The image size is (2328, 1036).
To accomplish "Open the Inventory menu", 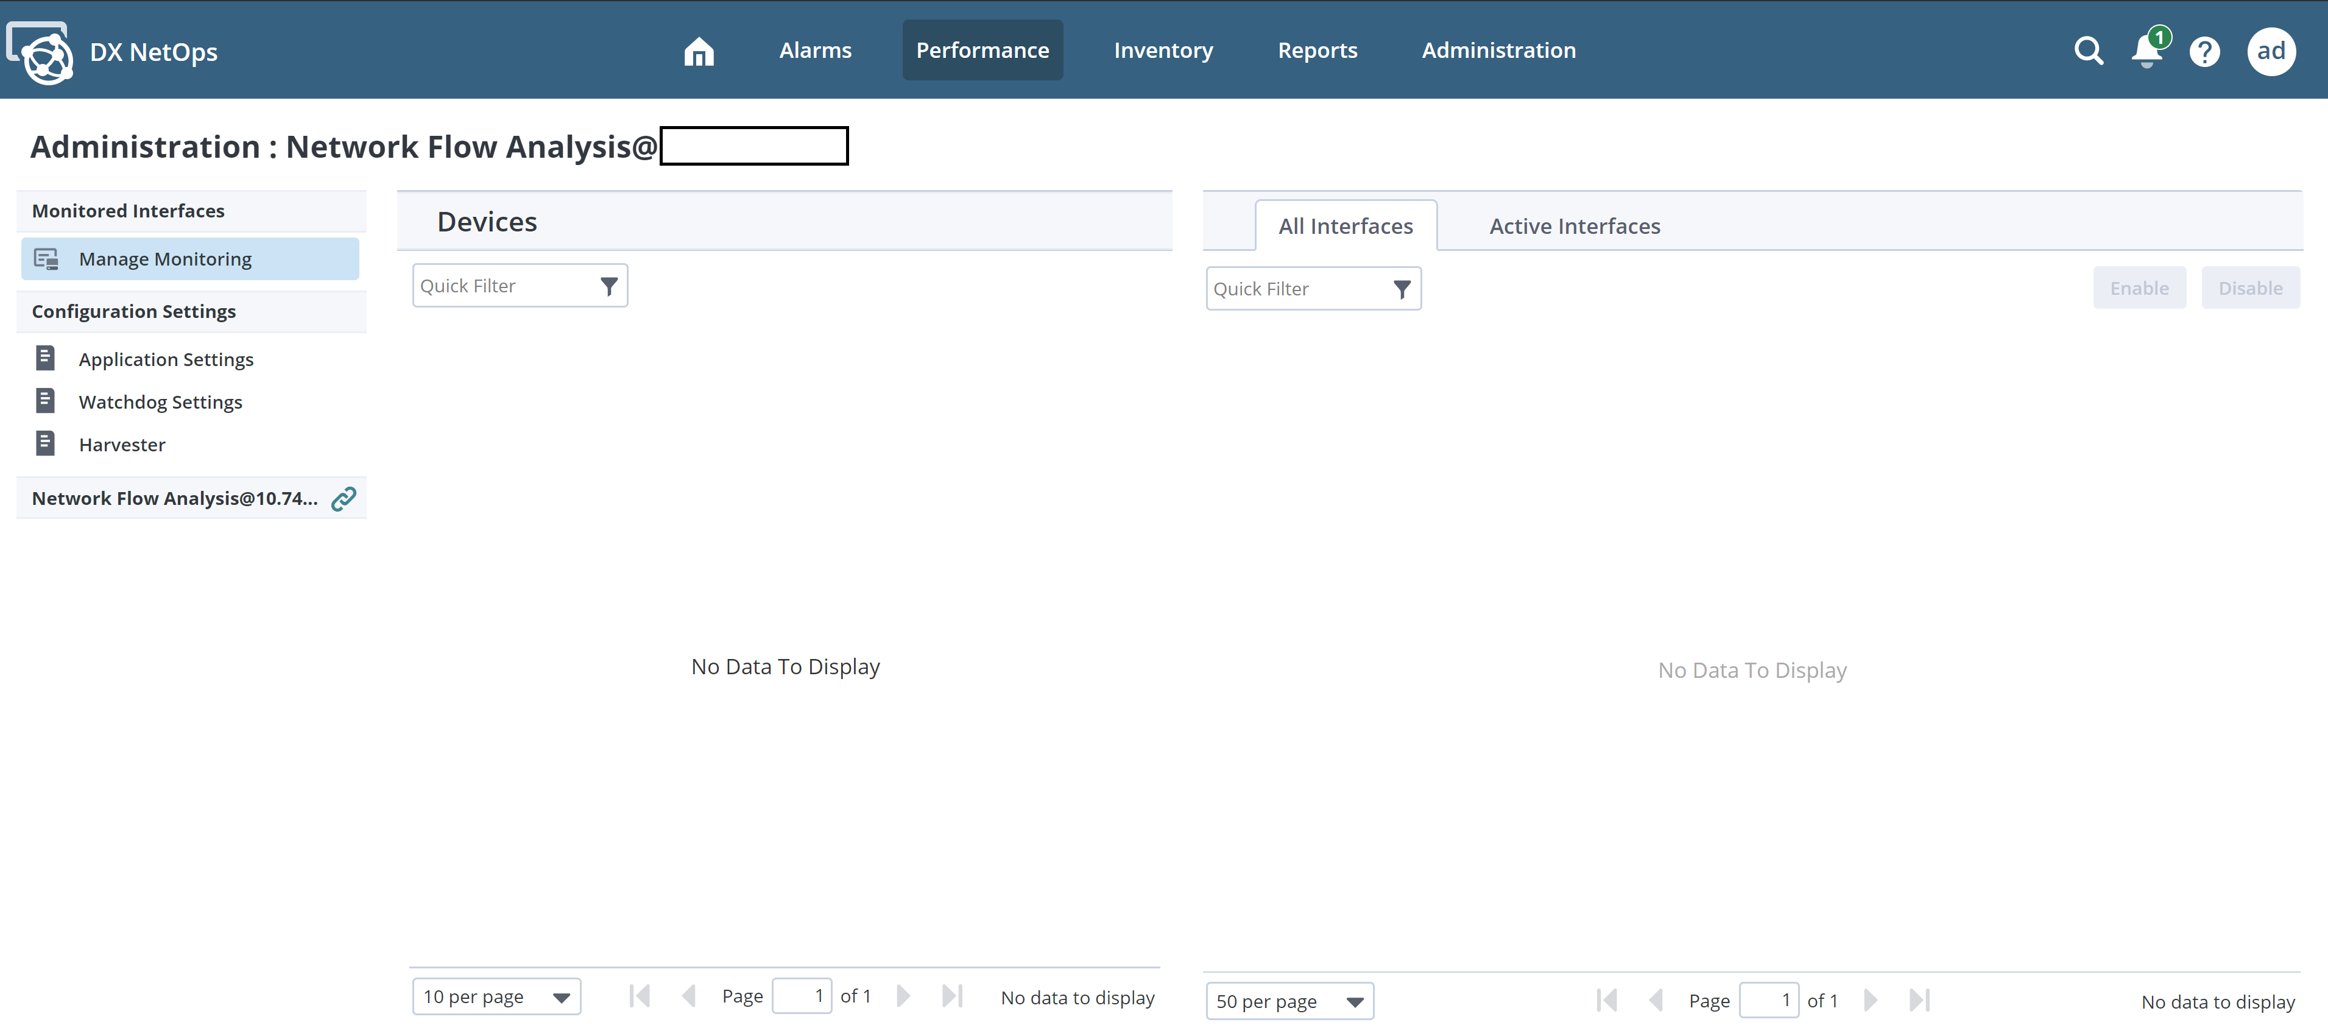I will point(1163,51).
